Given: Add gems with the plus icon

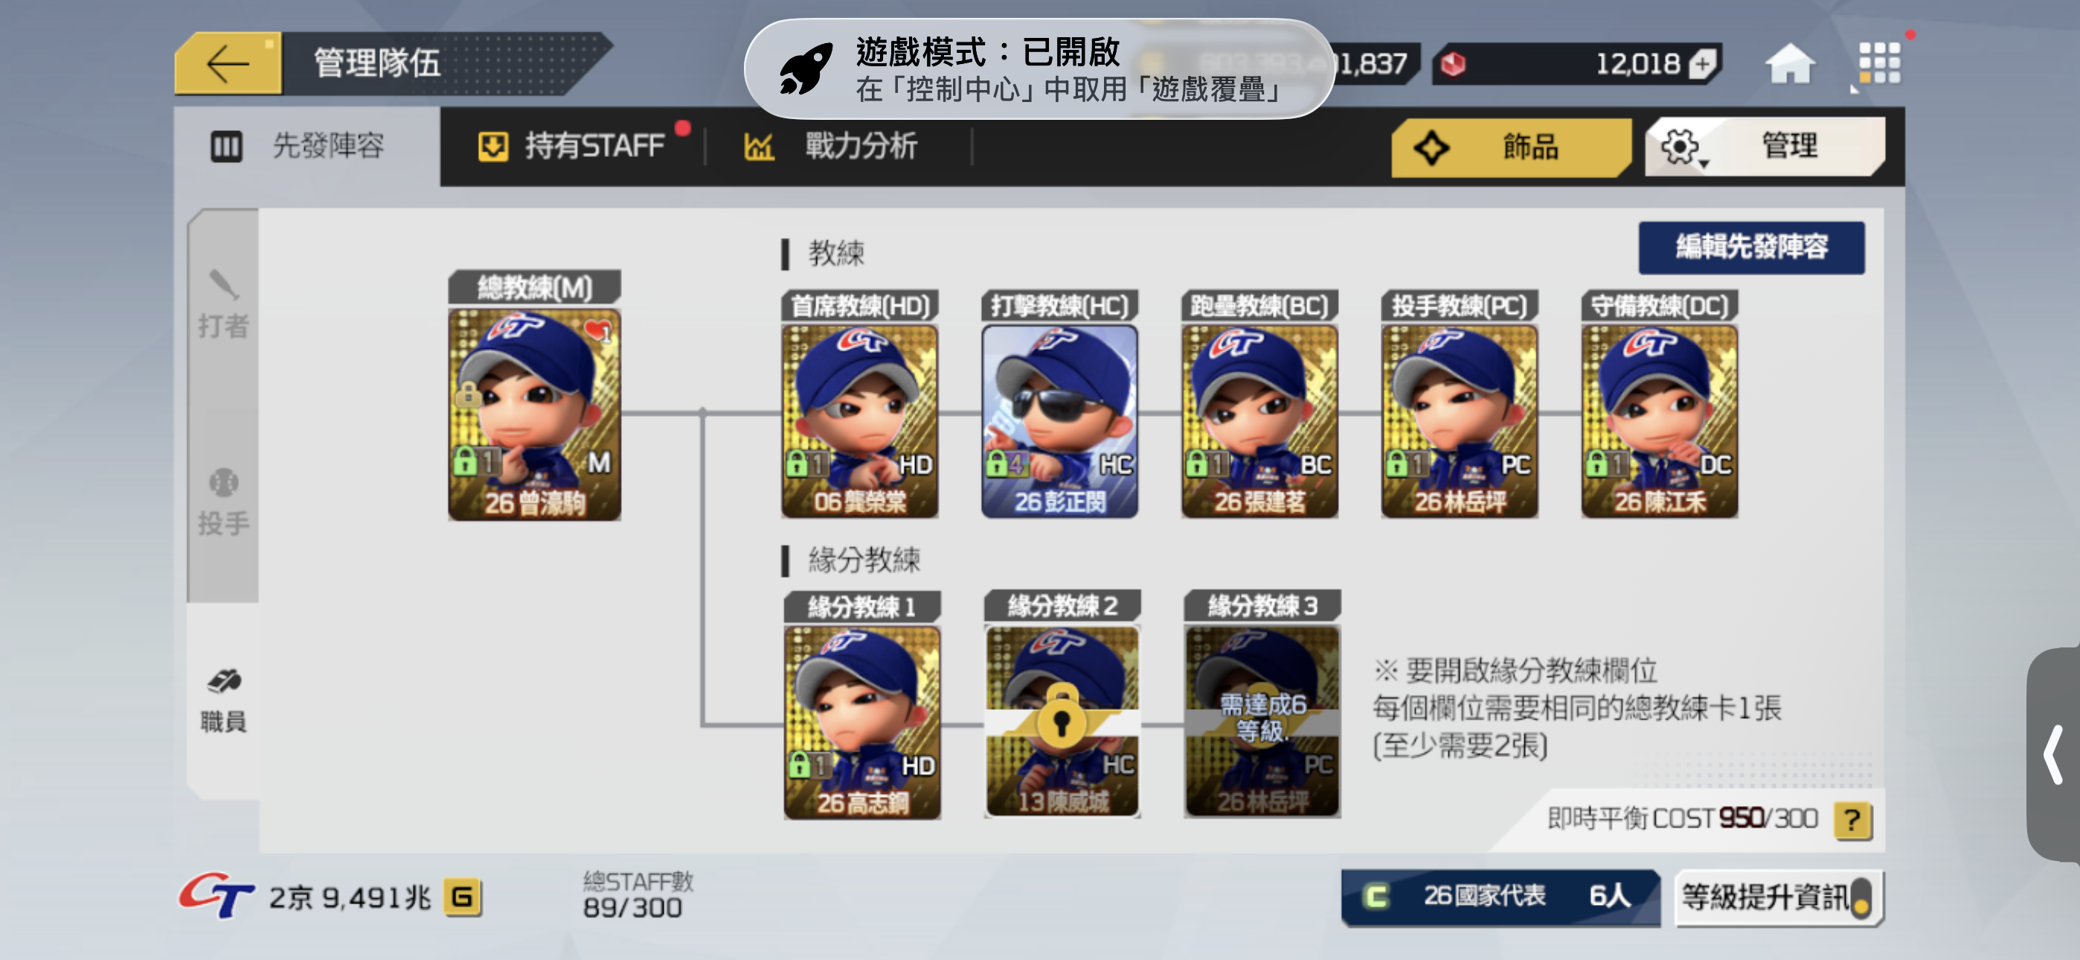Looking at the screenshot, I should coord(1703,64).
